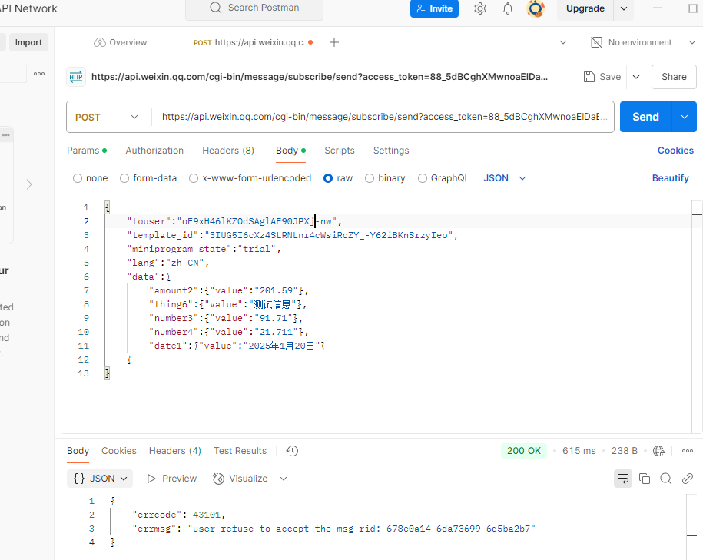703x560 pixels.
Task: Open the Cookies link
Action: tap(675, 151)
